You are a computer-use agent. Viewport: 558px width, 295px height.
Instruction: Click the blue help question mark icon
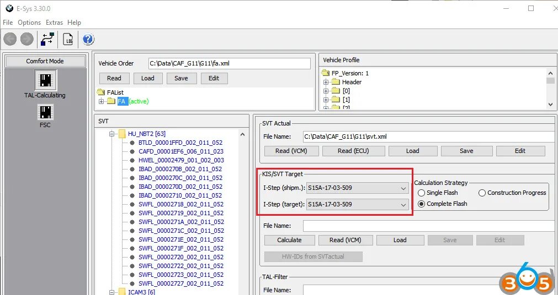[x=88, y=39]
